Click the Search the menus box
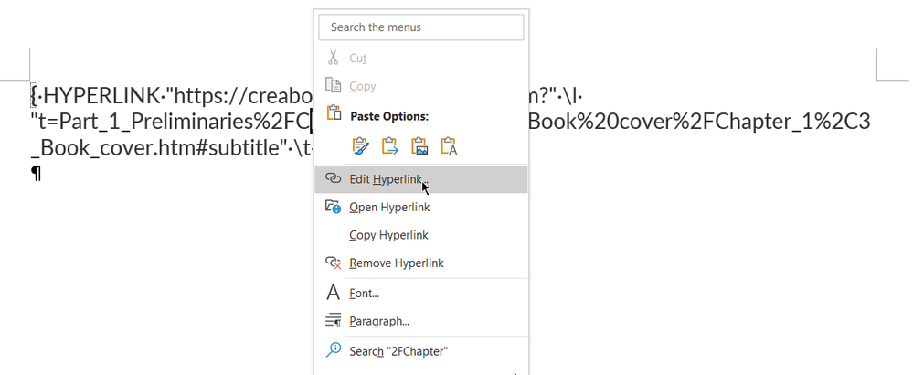Viewport: 913px width, 375px height. pos(420,27)
